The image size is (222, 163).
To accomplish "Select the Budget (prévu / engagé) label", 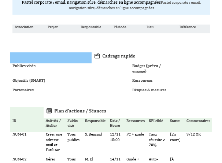I will click(146, 68).
